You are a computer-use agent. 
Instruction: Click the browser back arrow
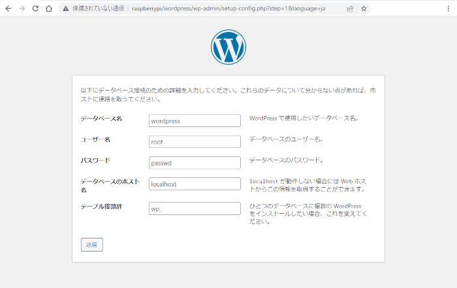point(8,9)
